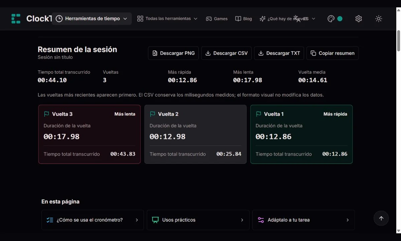Download session as TXT

pos(279,53)
